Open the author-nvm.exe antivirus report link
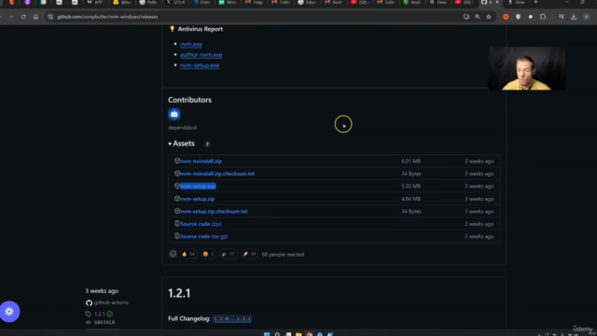 point(201,55)
